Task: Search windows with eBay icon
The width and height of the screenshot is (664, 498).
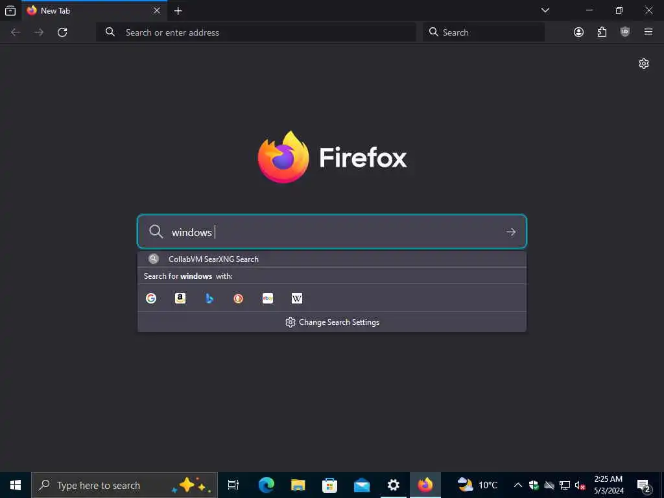Action: point(268,298)
